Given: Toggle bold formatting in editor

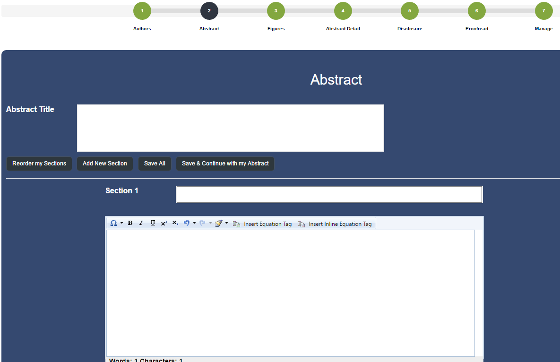Looking at the screenshot, I should coord(130,224).
